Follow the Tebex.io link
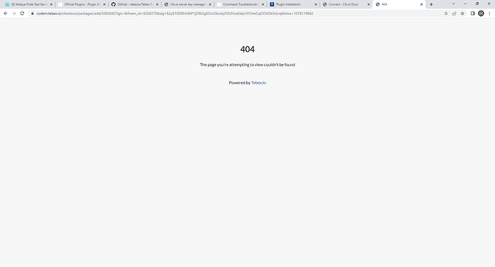 pyautogui.click(x=258, y=83)
